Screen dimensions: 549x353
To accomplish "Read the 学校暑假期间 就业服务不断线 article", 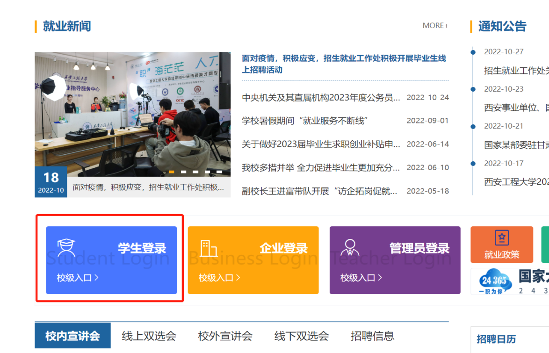I will (x=305, y=121).
